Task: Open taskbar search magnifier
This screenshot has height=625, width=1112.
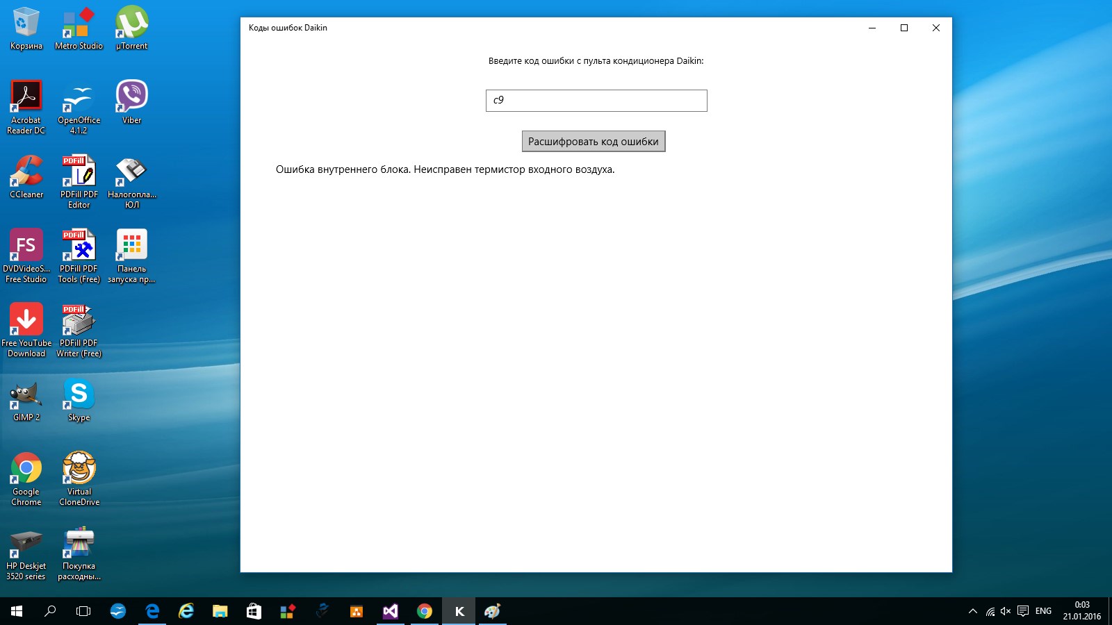Action: coord(50,611)
